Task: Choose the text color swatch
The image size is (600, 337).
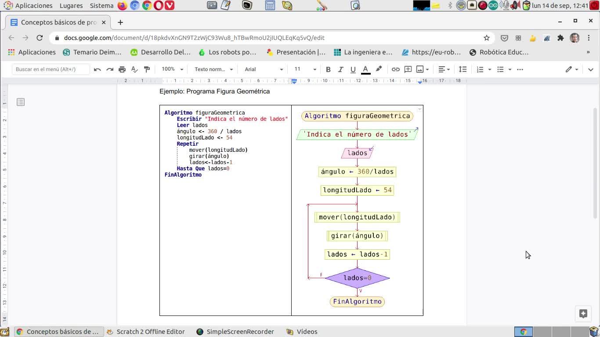Action: pos(365,69)
